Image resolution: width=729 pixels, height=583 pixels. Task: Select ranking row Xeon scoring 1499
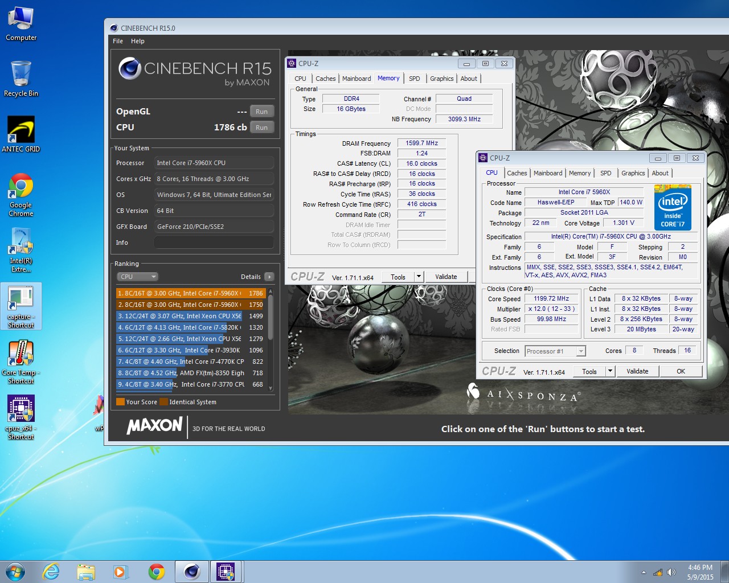(191, 316)
